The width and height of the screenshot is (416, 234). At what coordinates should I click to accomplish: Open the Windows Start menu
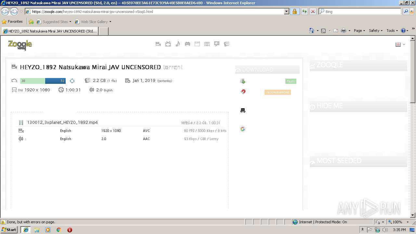(9, 230)
